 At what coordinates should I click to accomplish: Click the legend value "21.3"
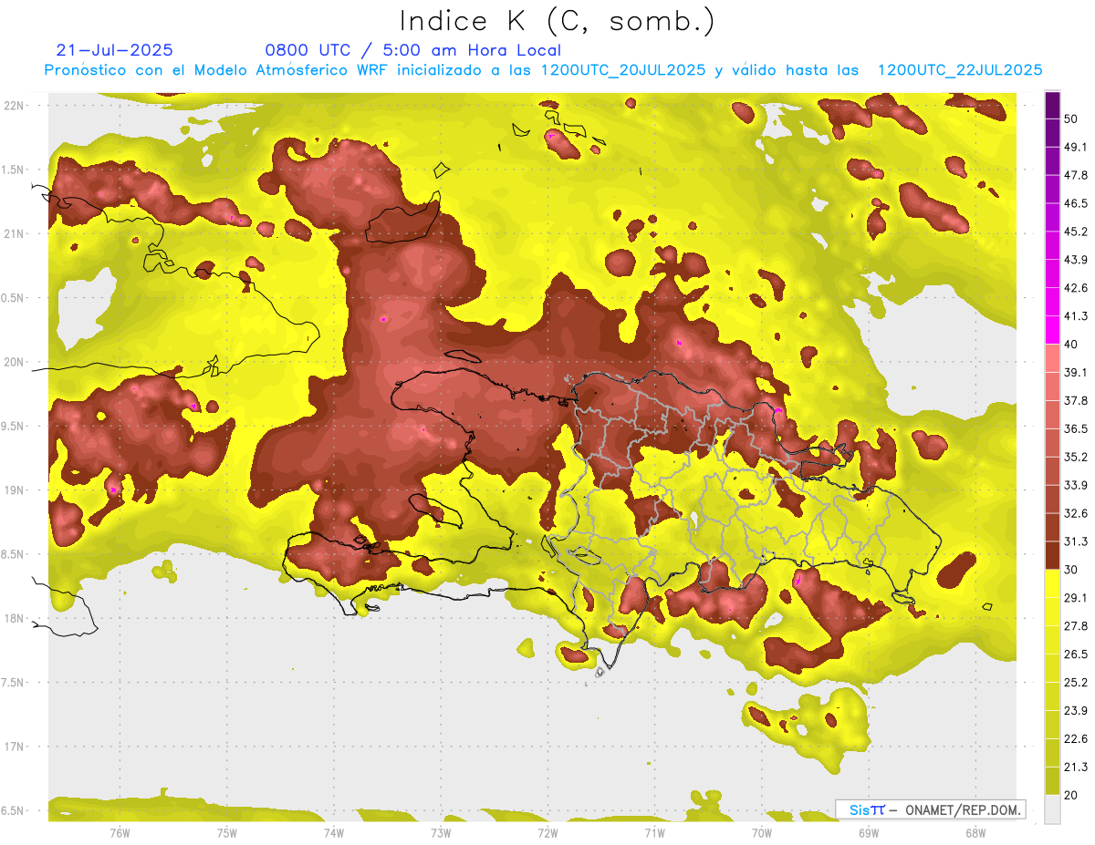coord(1077,767)
